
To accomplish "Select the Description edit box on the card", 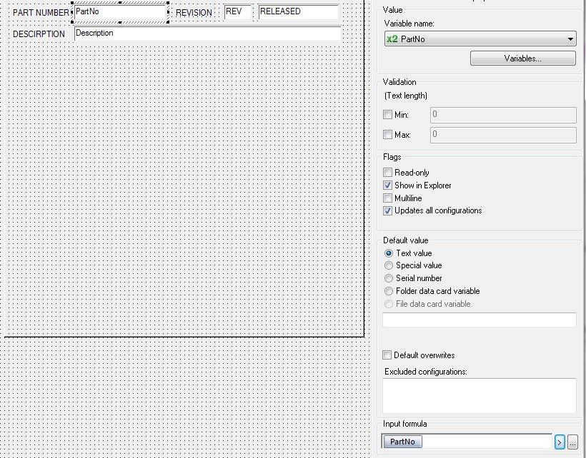I will (x=208, y=34).
